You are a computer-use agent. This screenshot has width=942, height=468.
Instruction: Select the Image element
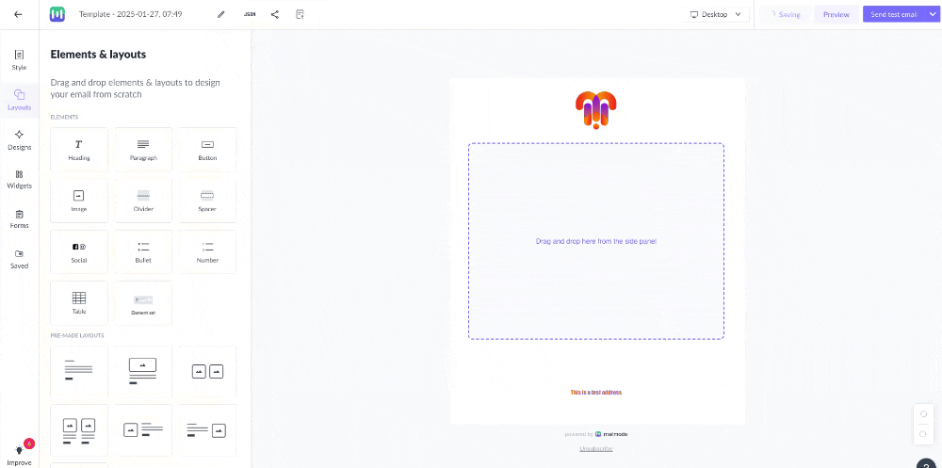[79, 201]
